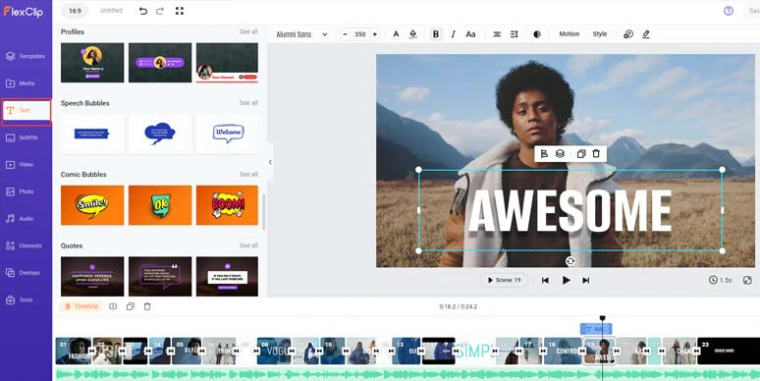Screen dimensions: 760x381
Task: Open the Motion text animation menu
Action: click(x=570, y=34)
